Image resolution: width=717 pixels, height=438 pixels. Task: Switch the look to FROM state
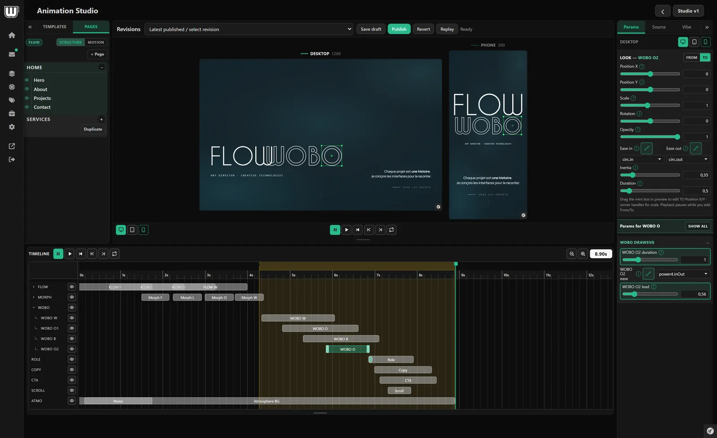click(x=691, y=58)
